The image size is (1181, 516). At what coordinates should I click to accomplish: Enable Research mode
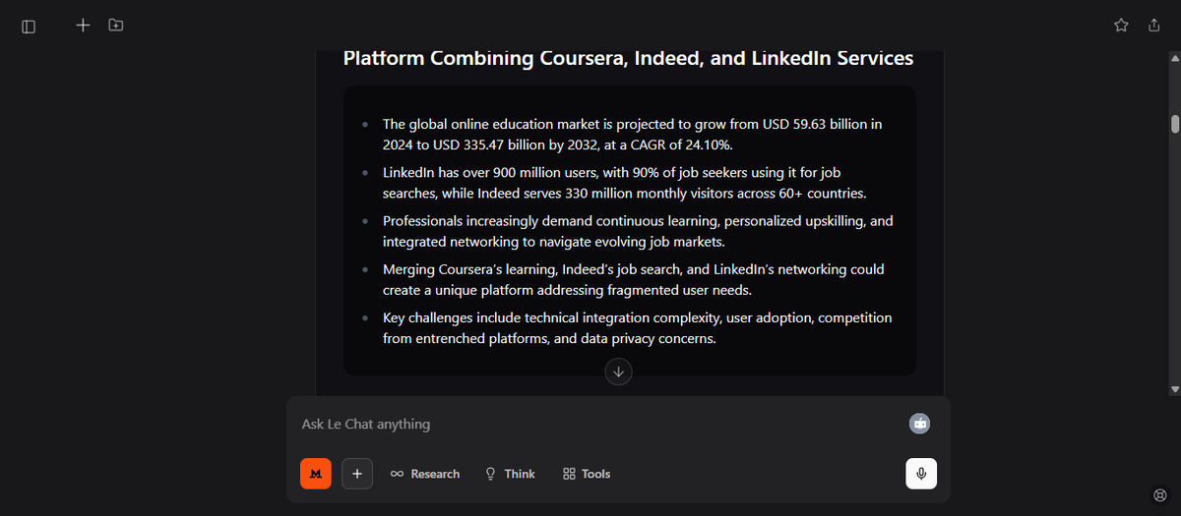[x=425, y=474]
